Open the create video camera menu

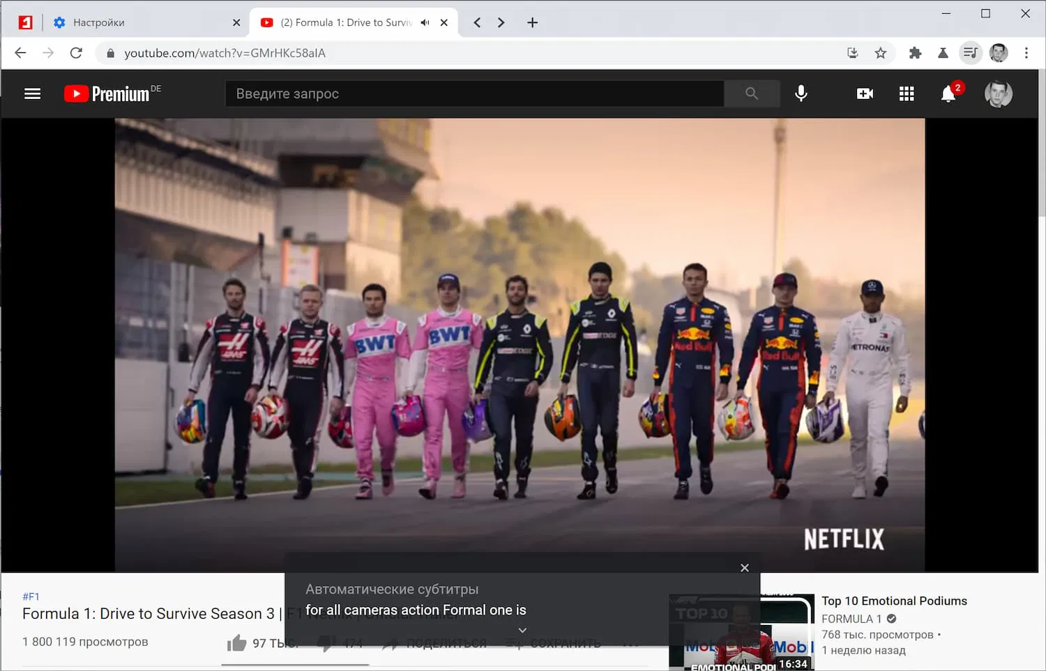(865, 93)
